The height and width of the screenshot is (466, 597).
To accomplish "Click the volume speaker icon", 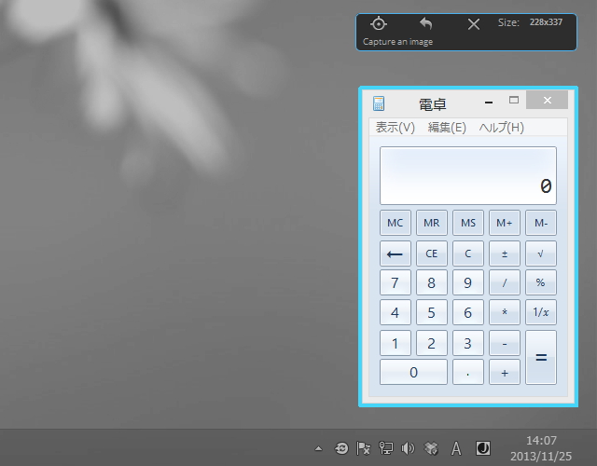I will (408, 448).
